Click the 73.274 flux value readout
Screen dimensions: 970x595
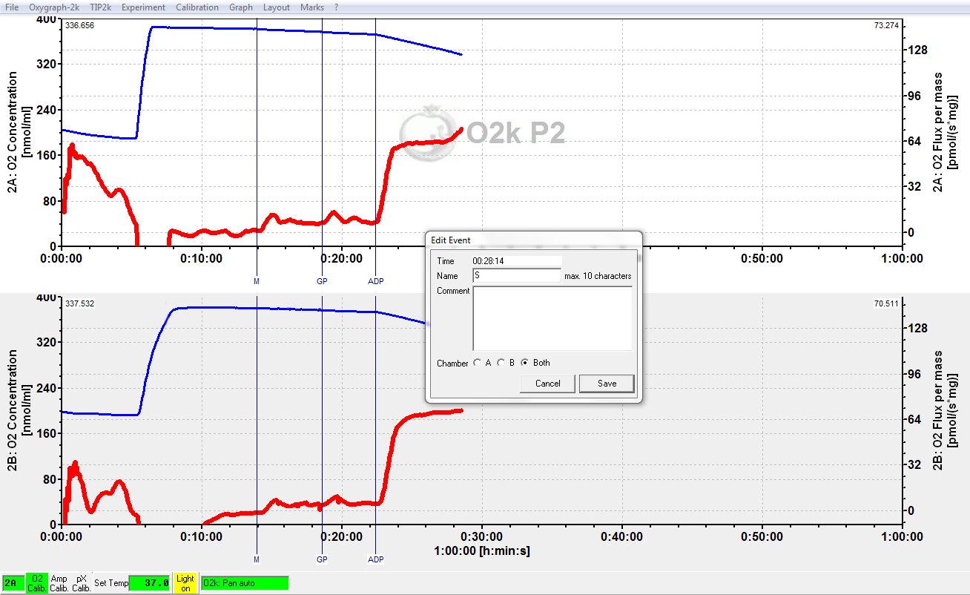(886, 25)
